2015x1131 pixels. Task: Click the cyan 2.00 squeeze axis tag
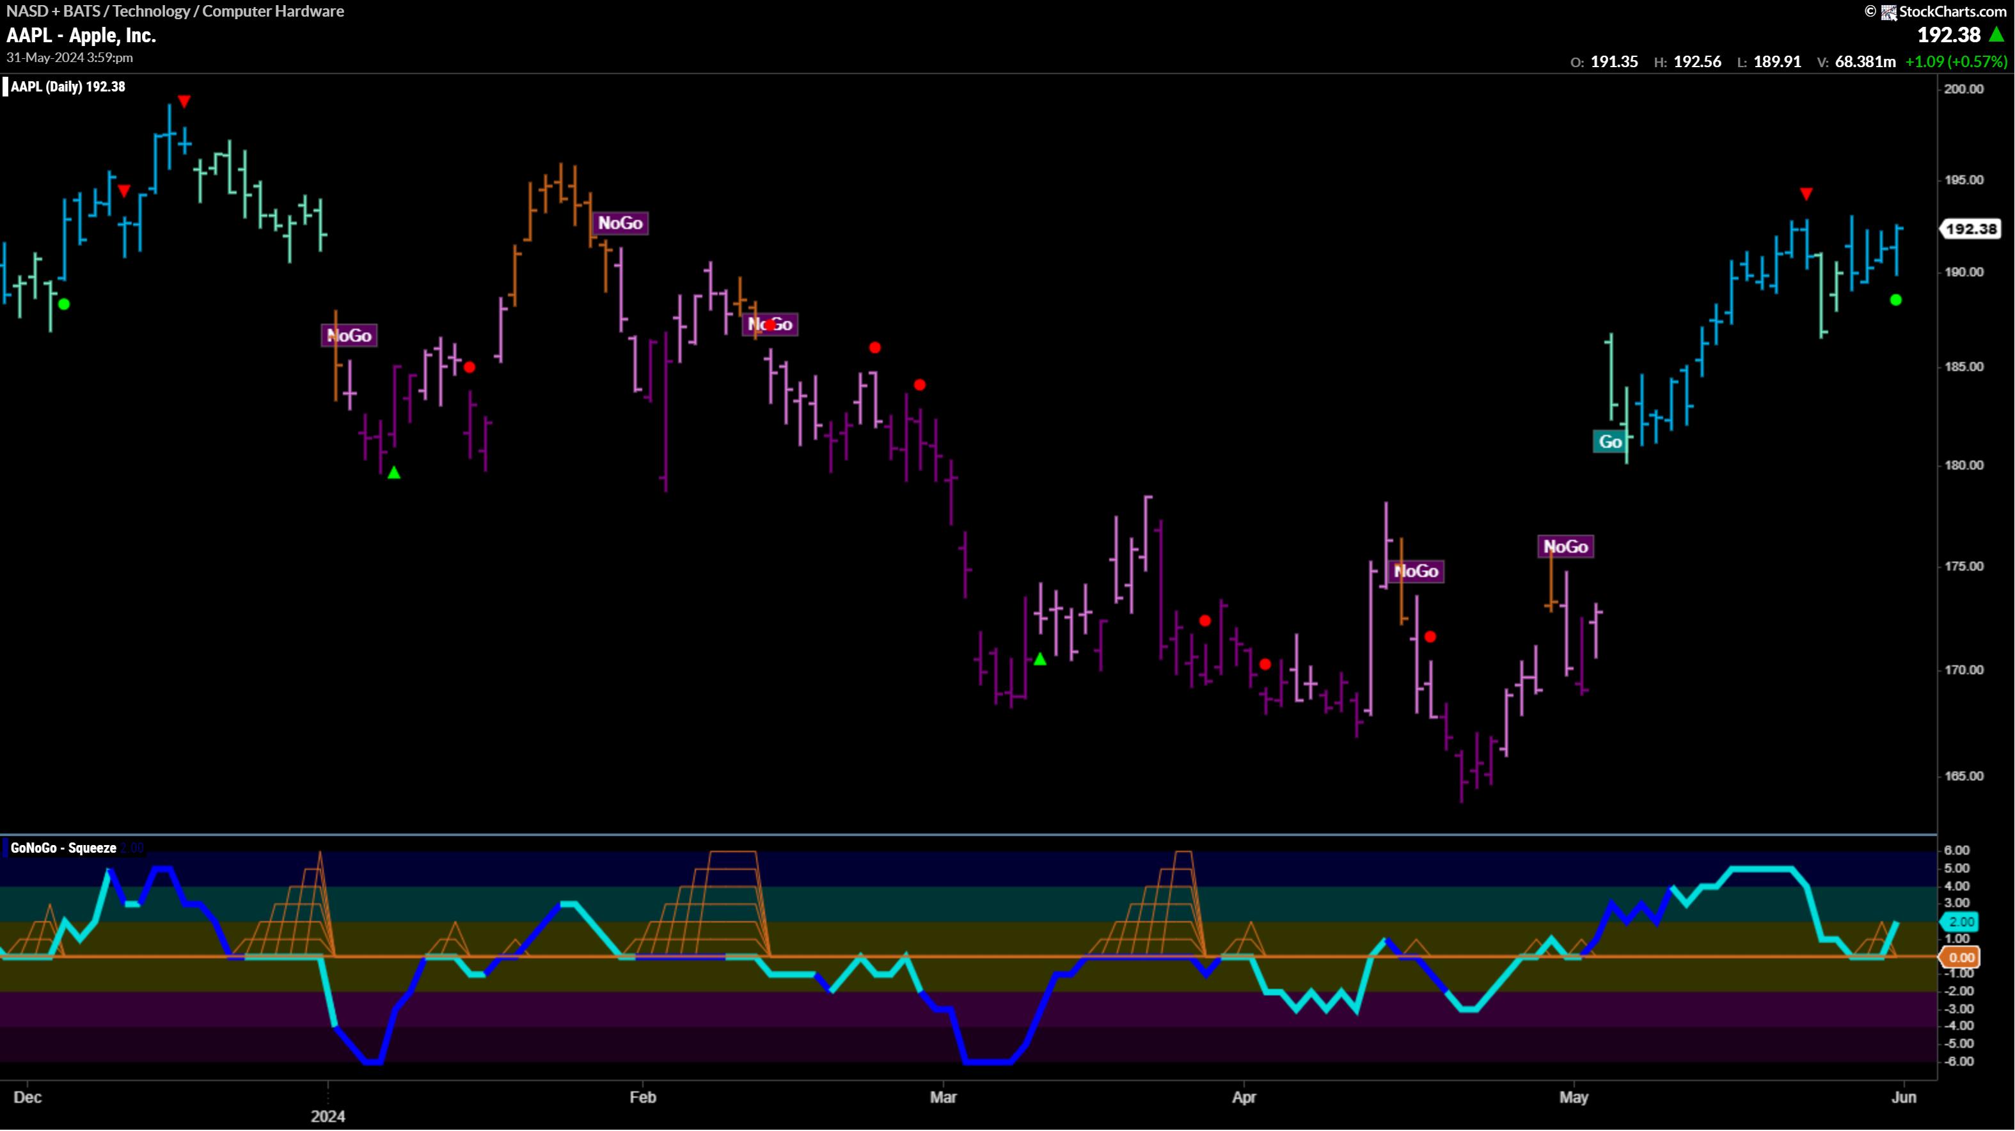pos(1960,922)
